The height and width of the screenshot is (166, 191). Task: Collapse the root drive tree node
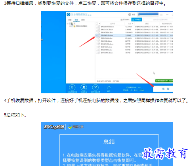67,23
